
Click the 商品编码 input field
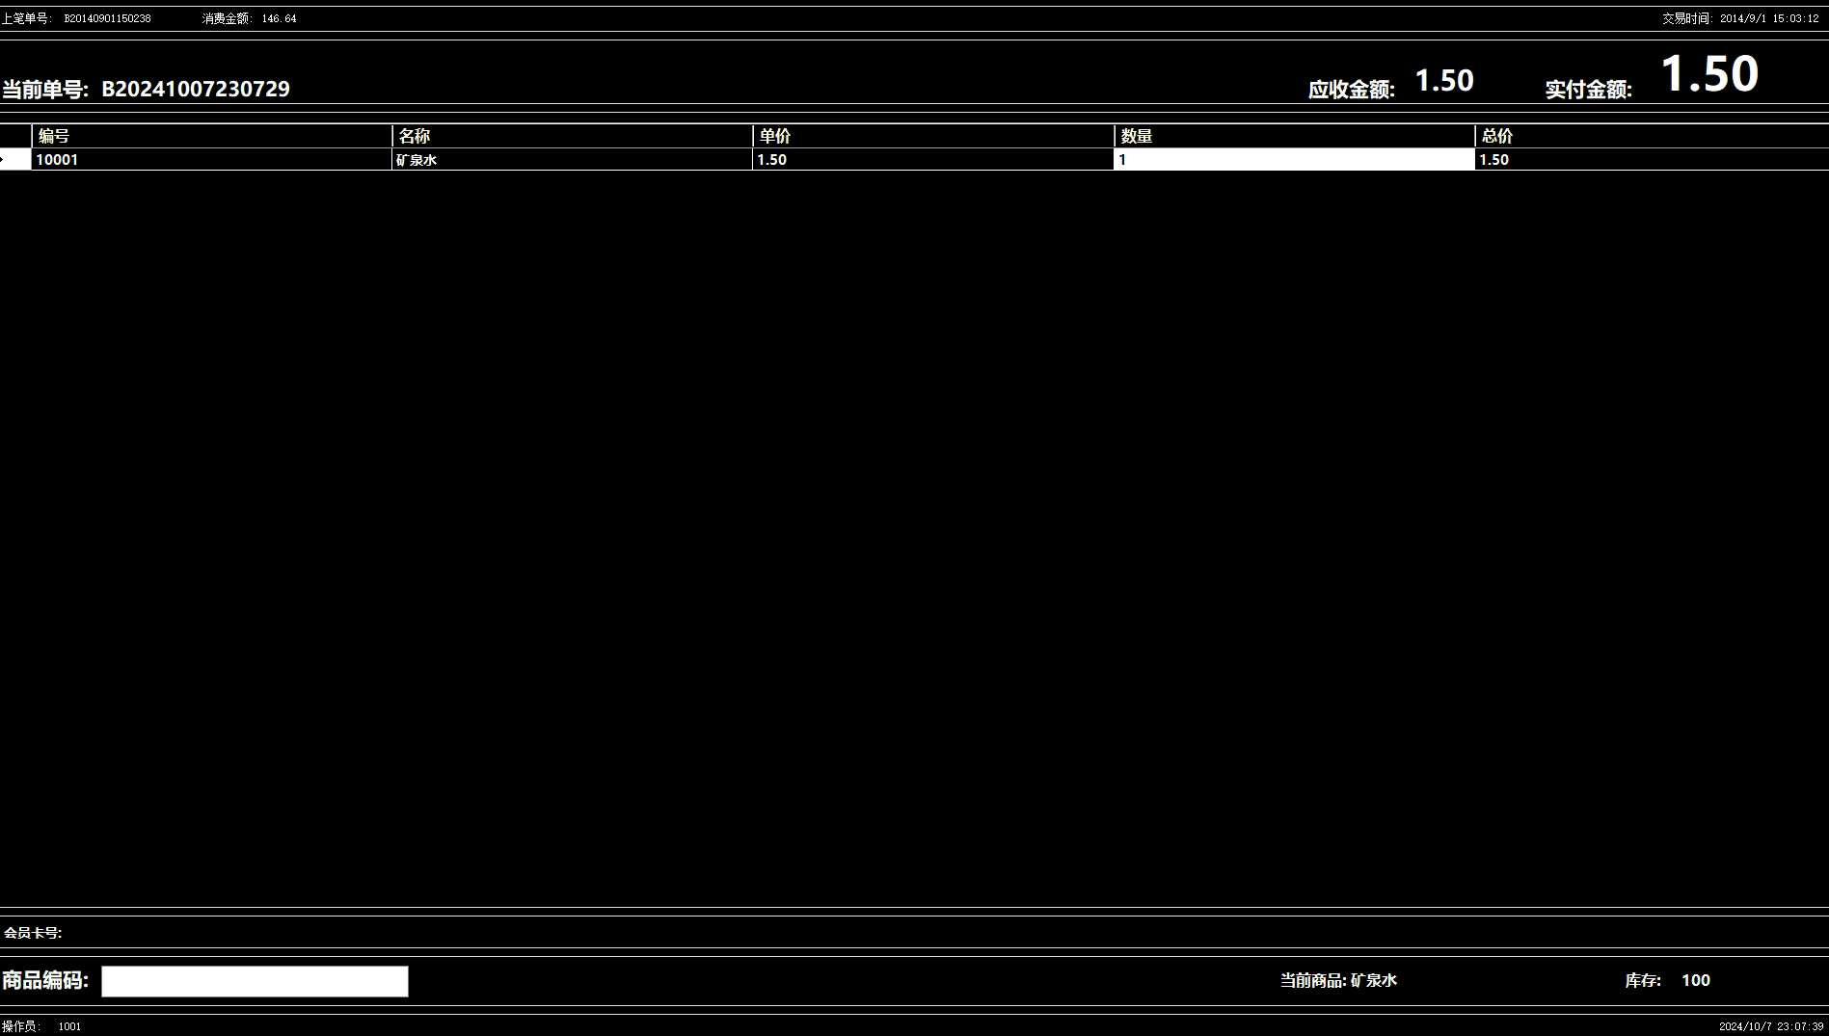(255, 981)
